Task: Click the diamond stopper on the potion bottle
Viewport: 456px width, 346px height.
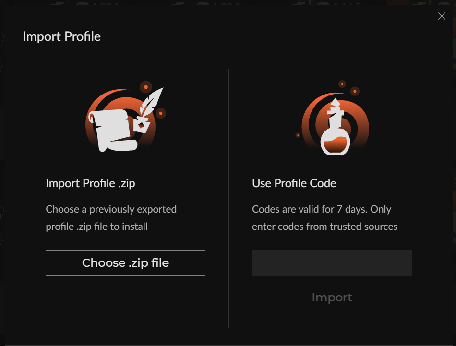Action: click(336, 103)
